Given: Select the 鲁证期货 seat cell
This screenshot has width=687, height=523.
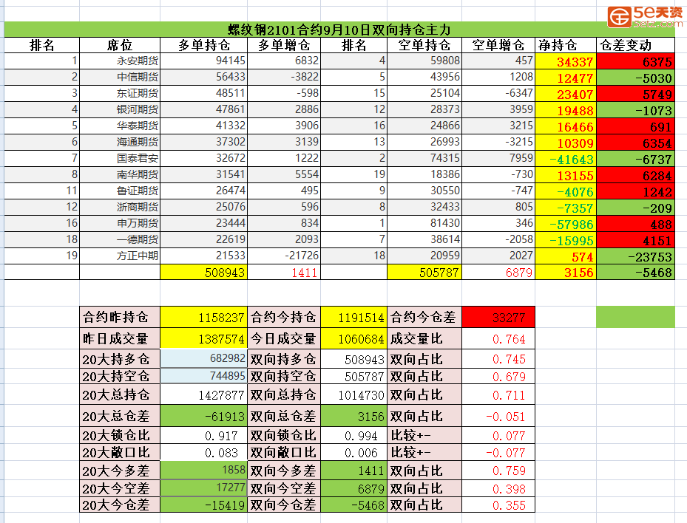Looking at the screenshot, I should click(x=120, y=191).
